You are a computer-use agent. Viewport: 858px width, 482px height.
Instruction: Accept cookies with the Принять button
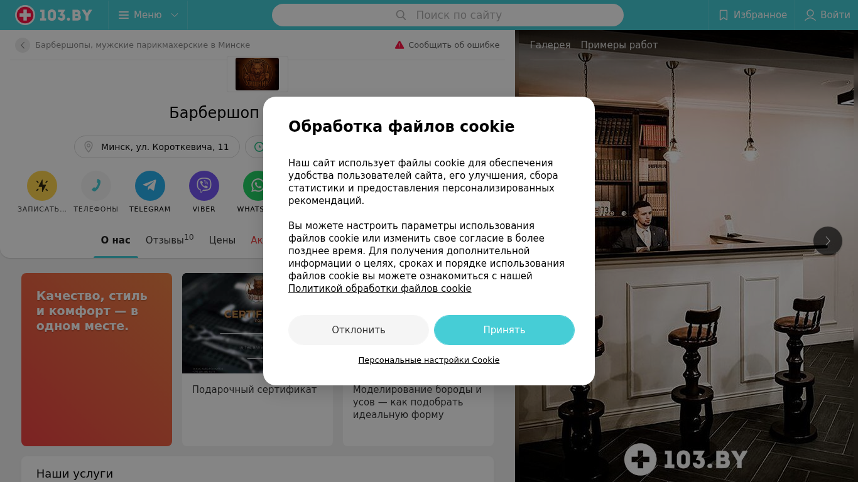tap(504, 330)
